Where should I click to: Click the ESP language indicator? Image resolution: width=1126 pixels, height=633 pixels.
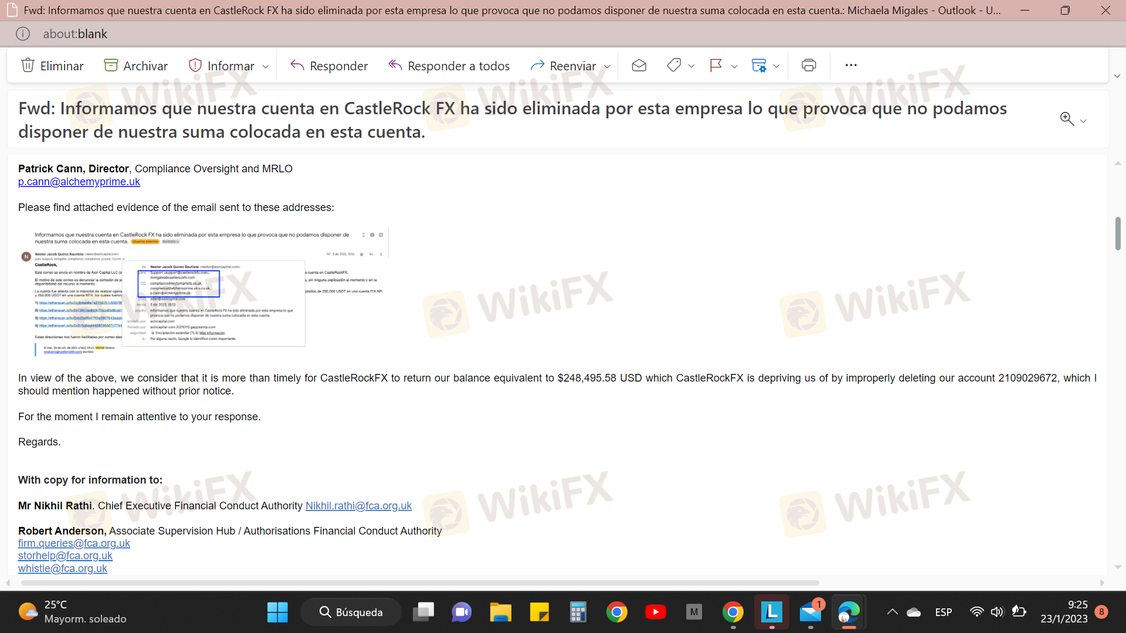click(x=944, y=612)
